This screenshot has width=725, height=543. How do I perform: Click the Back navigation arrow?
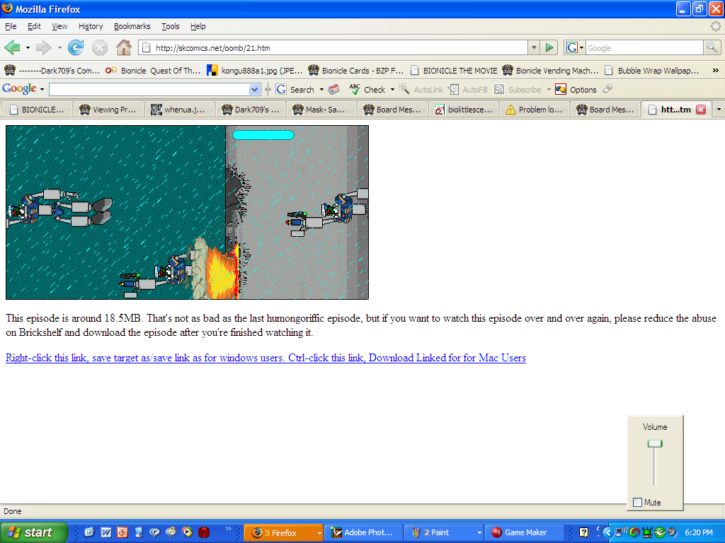(13, 47)
